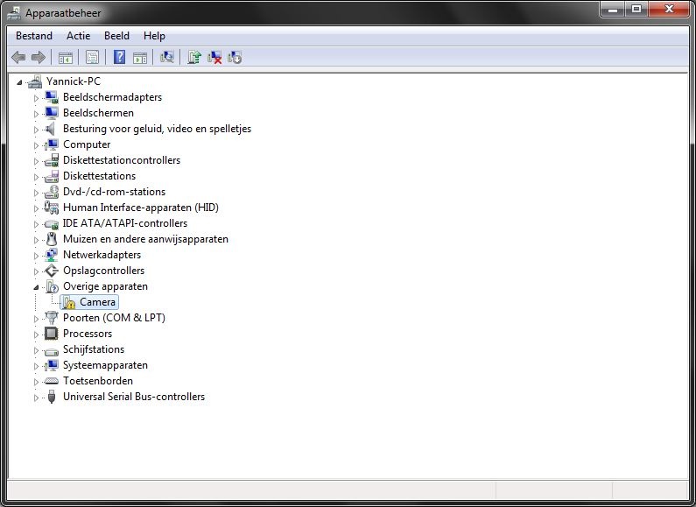Image resolution: width=696 pixels, height=507 pixels.
Task: Click the blue Help question-mark icon
Action: click(119, 57)
